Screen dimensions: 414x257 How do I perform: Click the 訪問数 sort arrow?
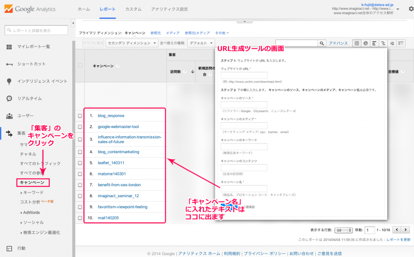tap(192, 72)
